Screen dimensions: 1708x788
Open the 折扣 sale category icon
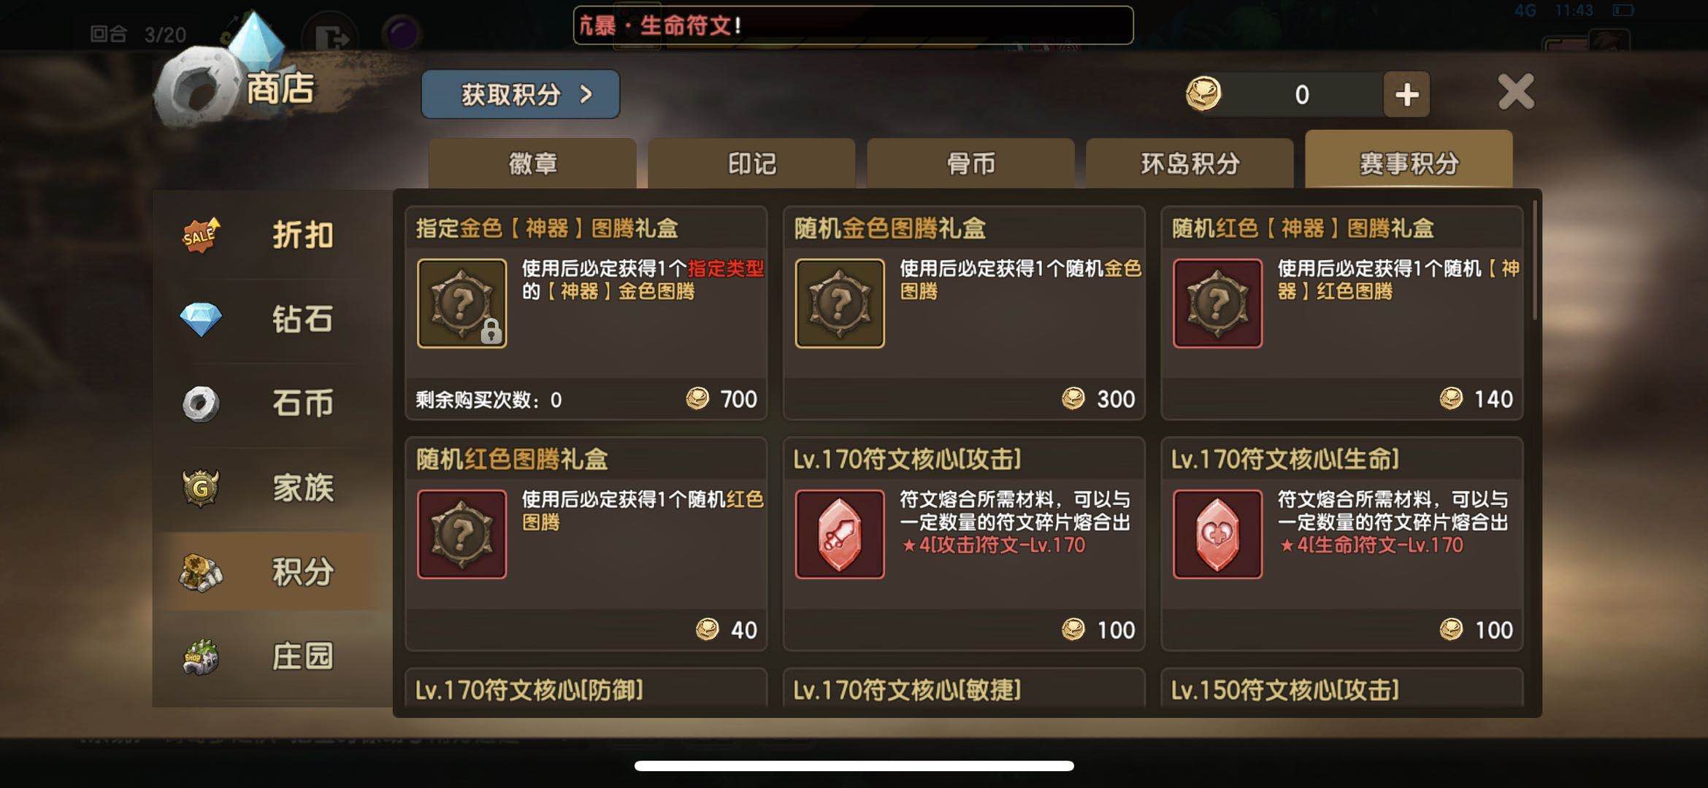click(201, 235)
